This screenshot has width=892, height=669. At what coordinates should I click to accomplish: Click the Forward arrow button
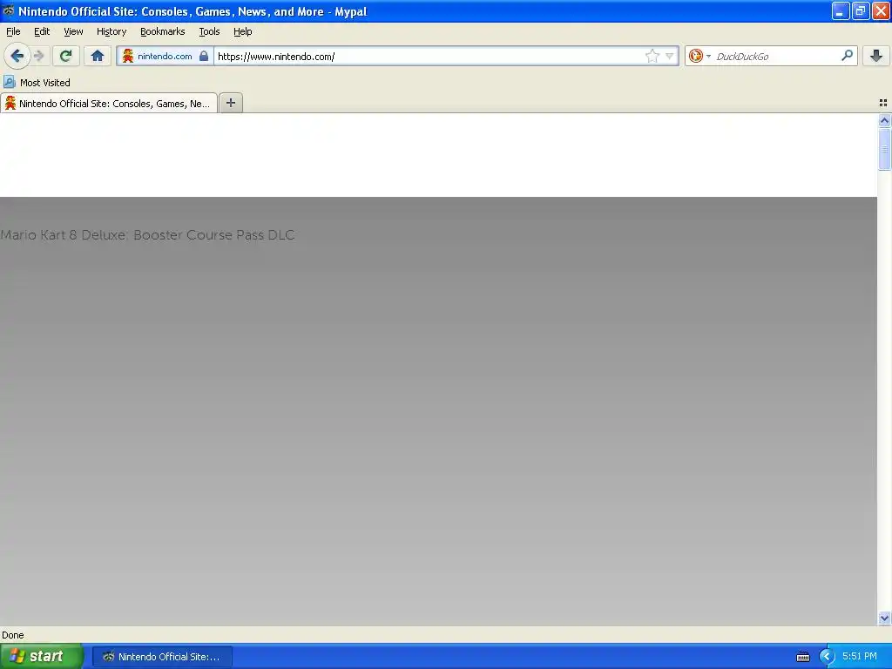pyautogui.click(x=38, y=56)
